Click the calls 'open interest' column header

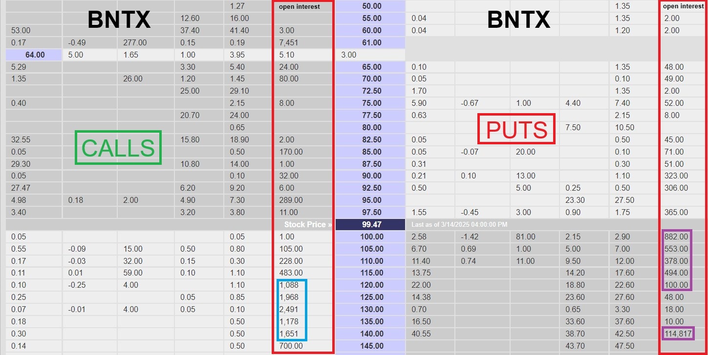coord(300,7)
